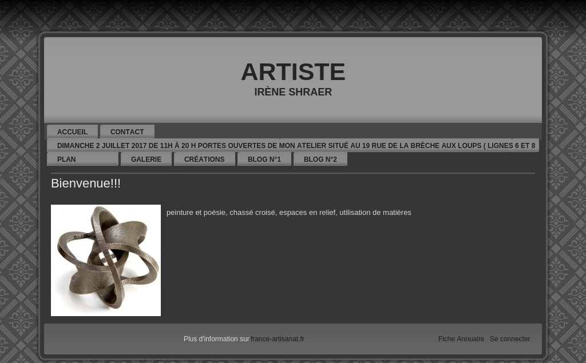Select the PLAN menu tab
Screen dimensions: 586x363
[82, 159]
